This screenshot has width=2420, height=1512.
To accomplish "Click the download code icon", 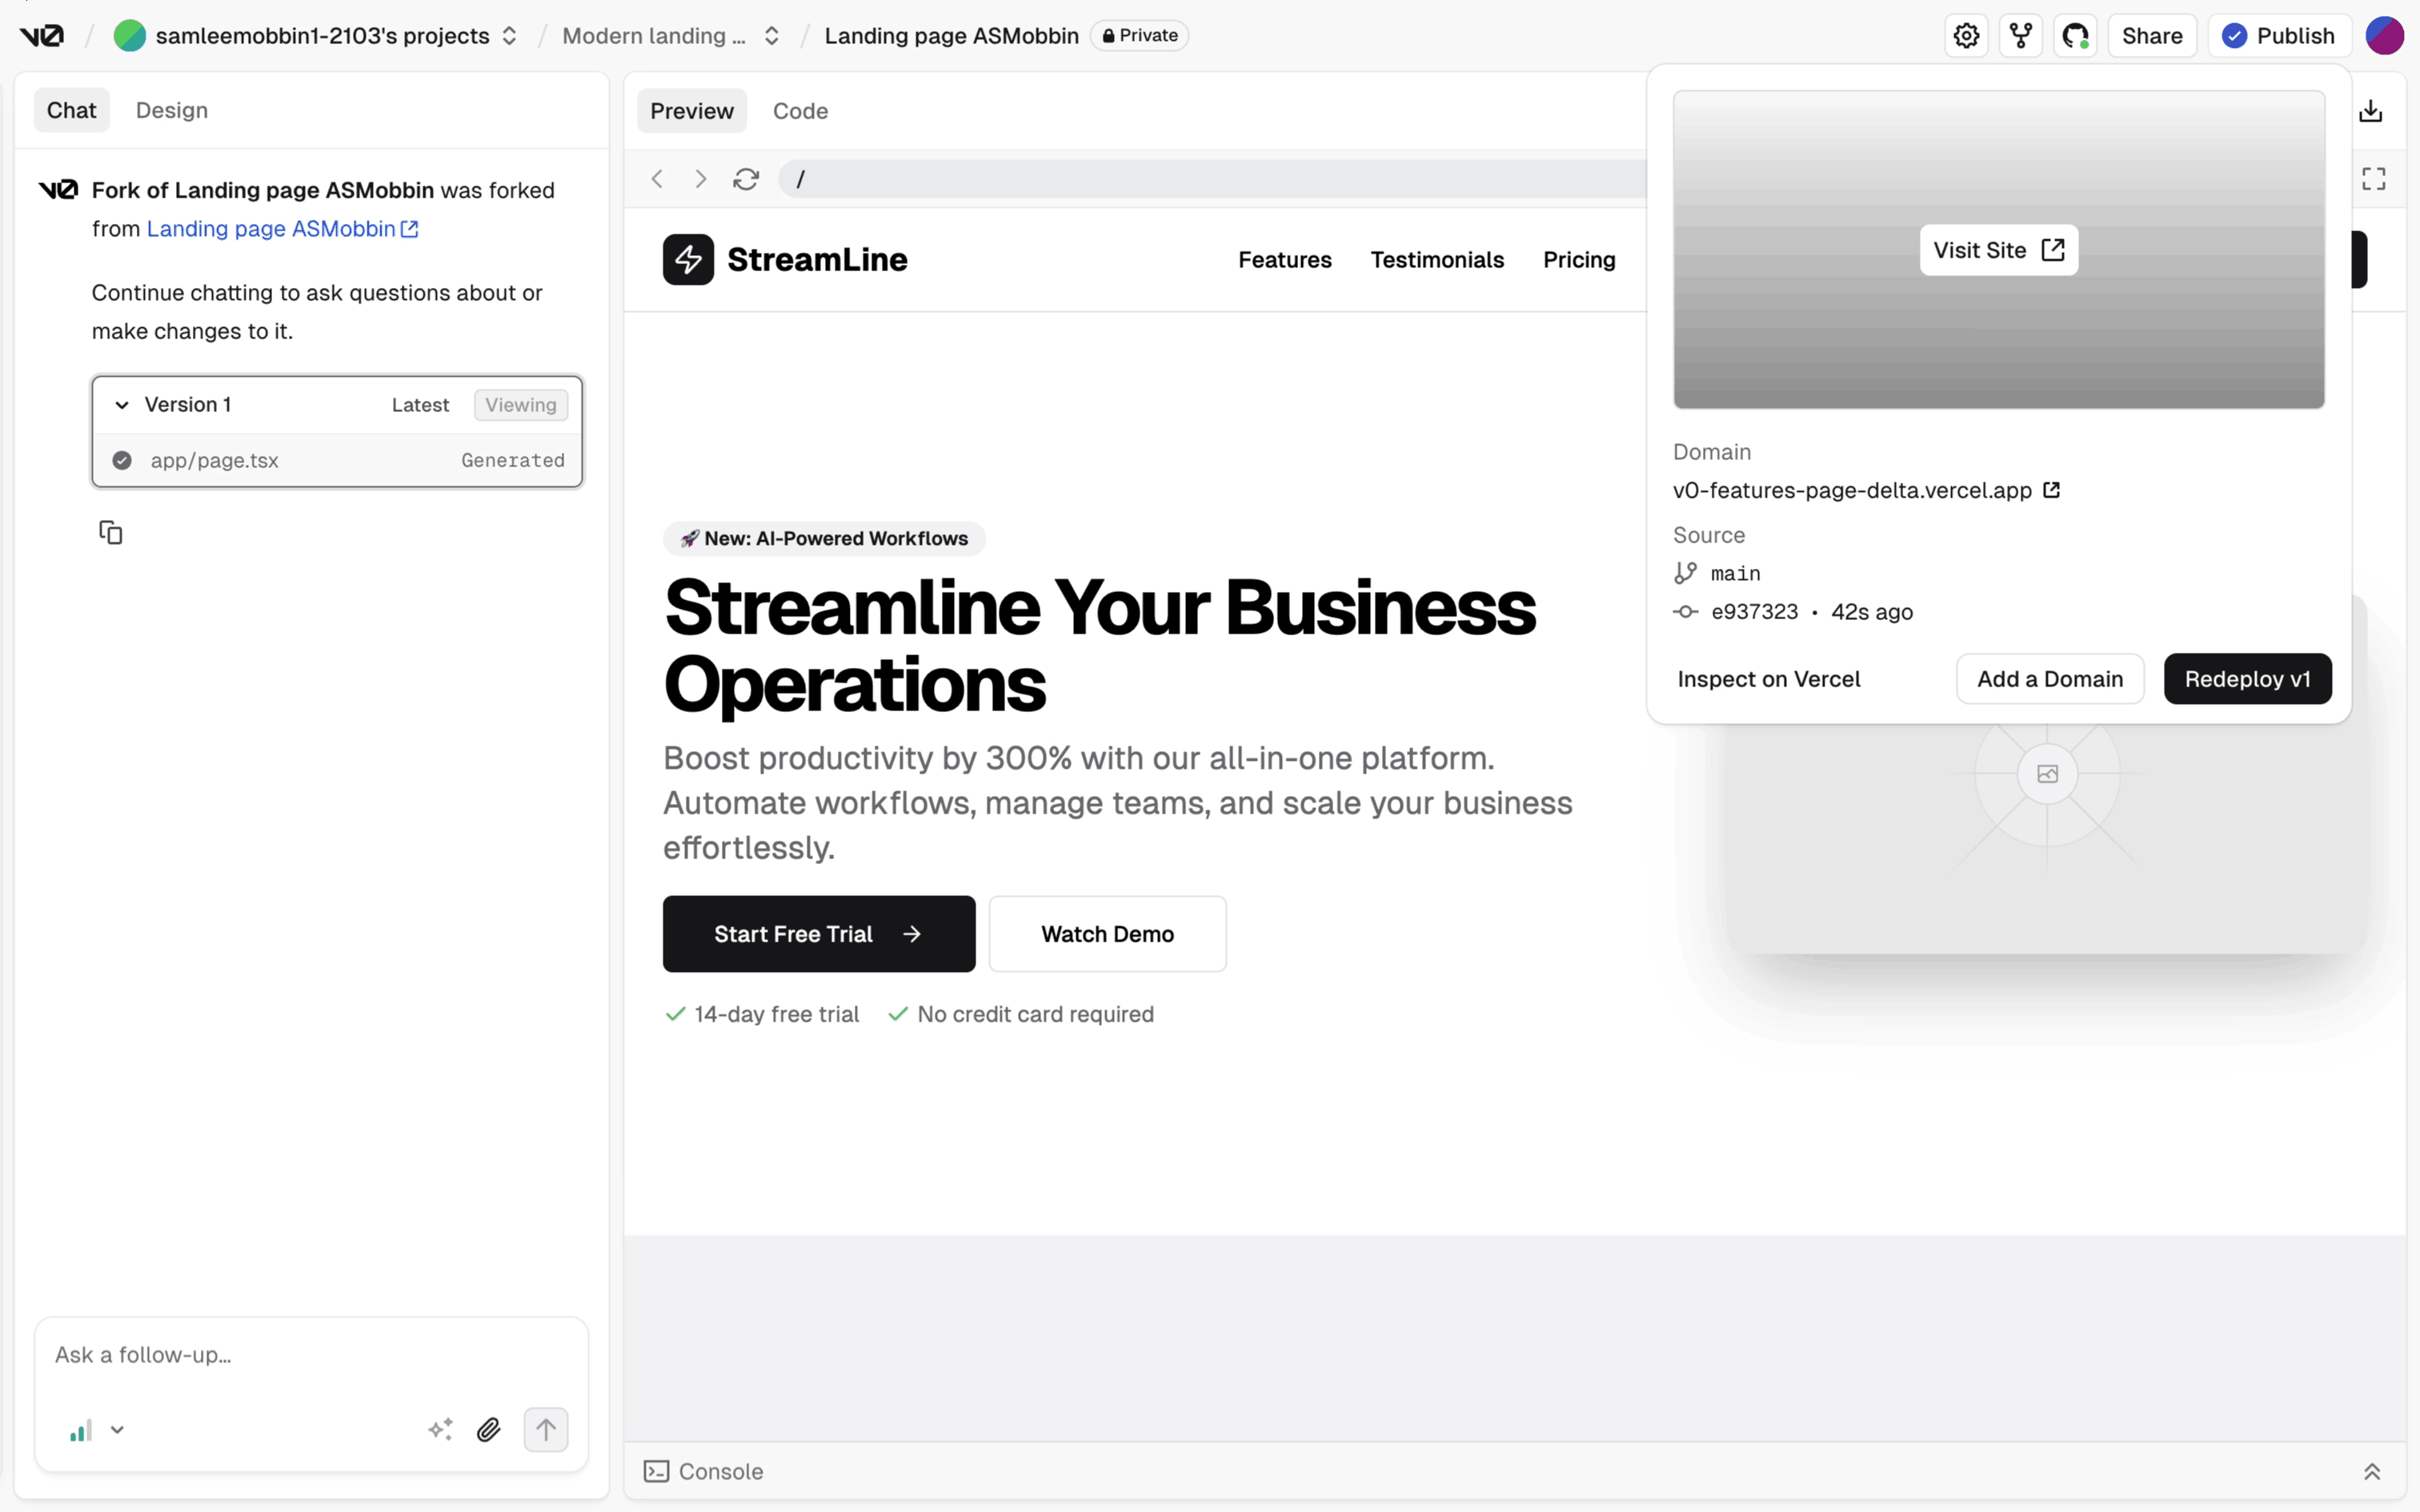I will [2370, 111].
